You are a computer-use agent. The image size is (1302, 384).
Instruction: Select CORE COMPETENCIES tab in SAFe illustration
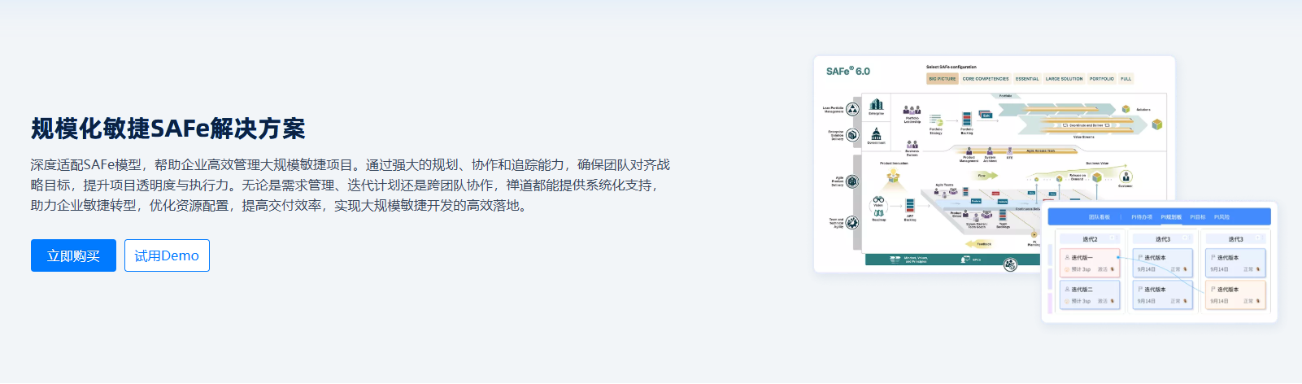[986, 79]
